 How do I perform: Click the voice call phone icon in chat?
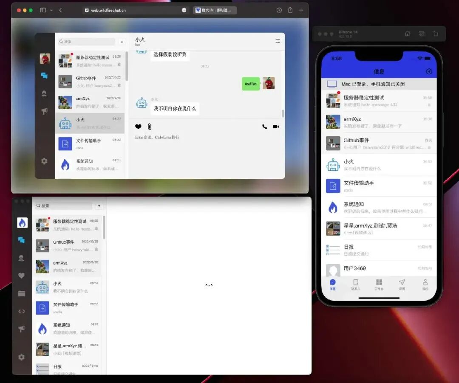[265, 127]
